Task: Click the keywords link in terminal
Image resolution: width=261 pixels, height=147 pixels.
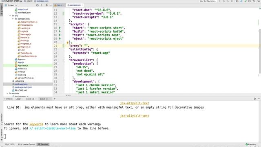Action: (x=36, y=124)
